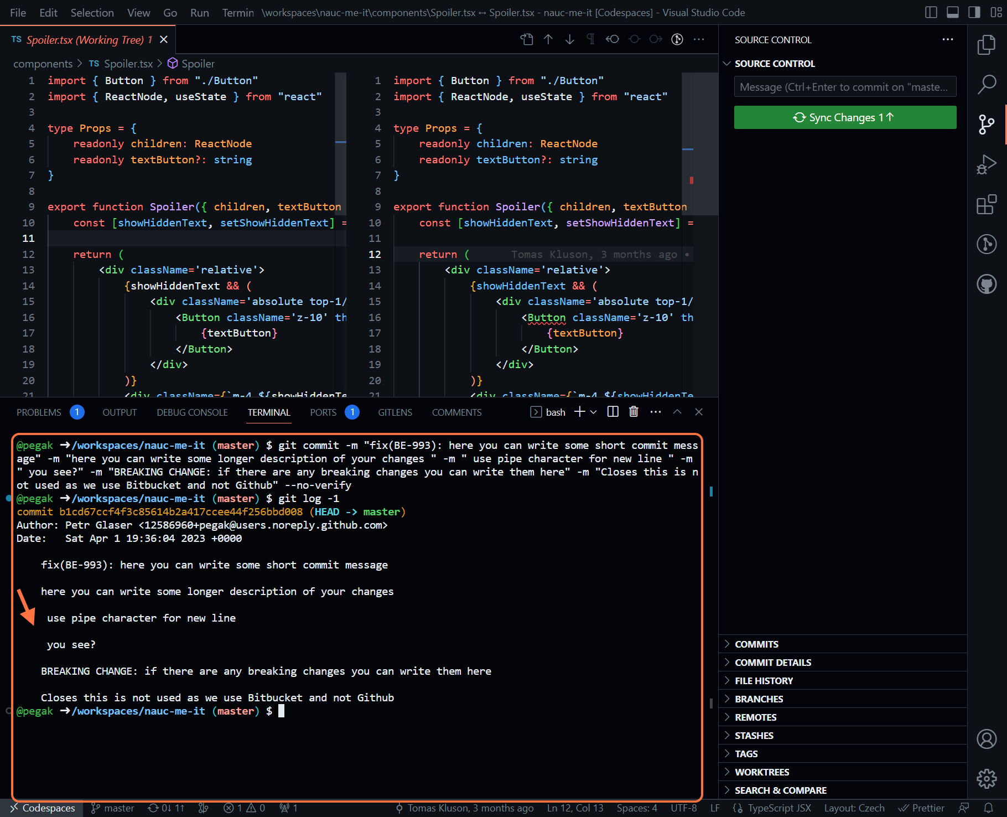
Task: Open the Search view in activity bar
Action: pos(987,85)
